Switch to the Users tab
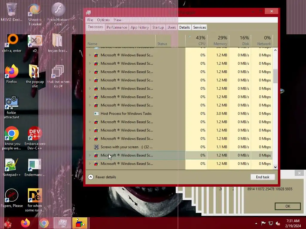306x229 pixels. pos(172,27)
